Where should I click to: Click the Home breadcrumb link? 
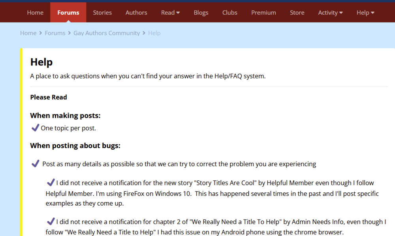point(28,33)
